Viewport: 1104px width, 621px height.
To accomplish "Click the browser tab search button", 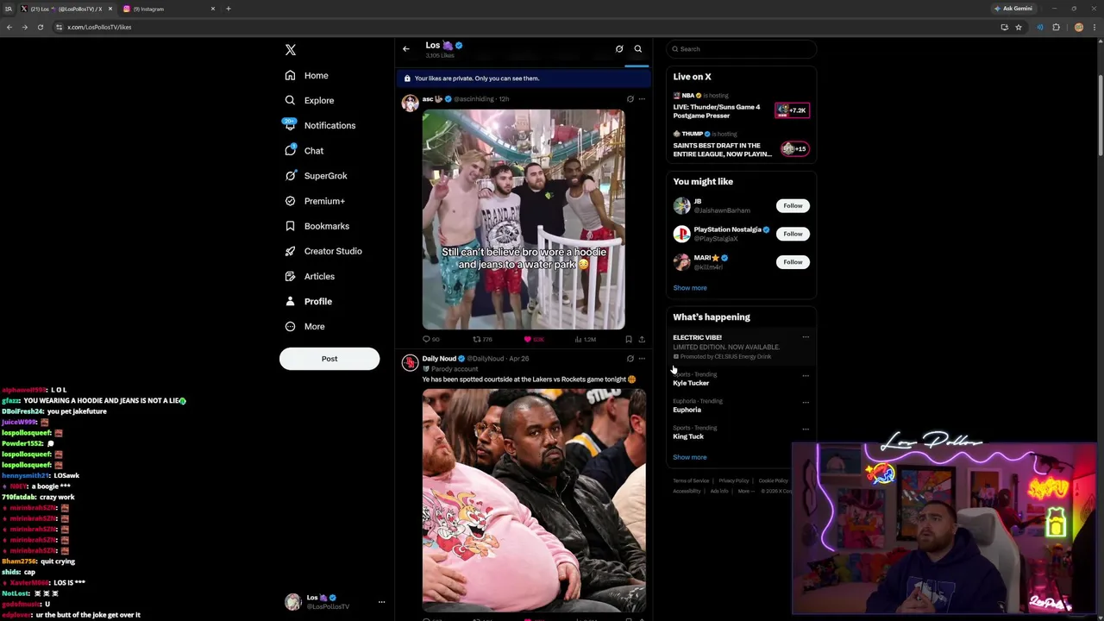I will pyautogui.click(x=8, y=9).
